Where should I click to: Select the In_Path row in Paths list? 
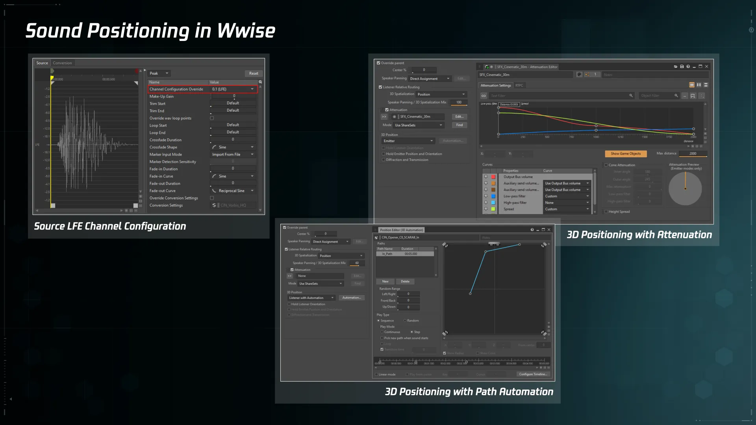click(405, 254)
